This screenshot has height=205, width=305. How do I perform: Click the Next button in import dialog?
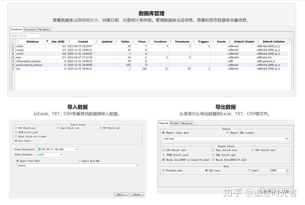point(121,194)
